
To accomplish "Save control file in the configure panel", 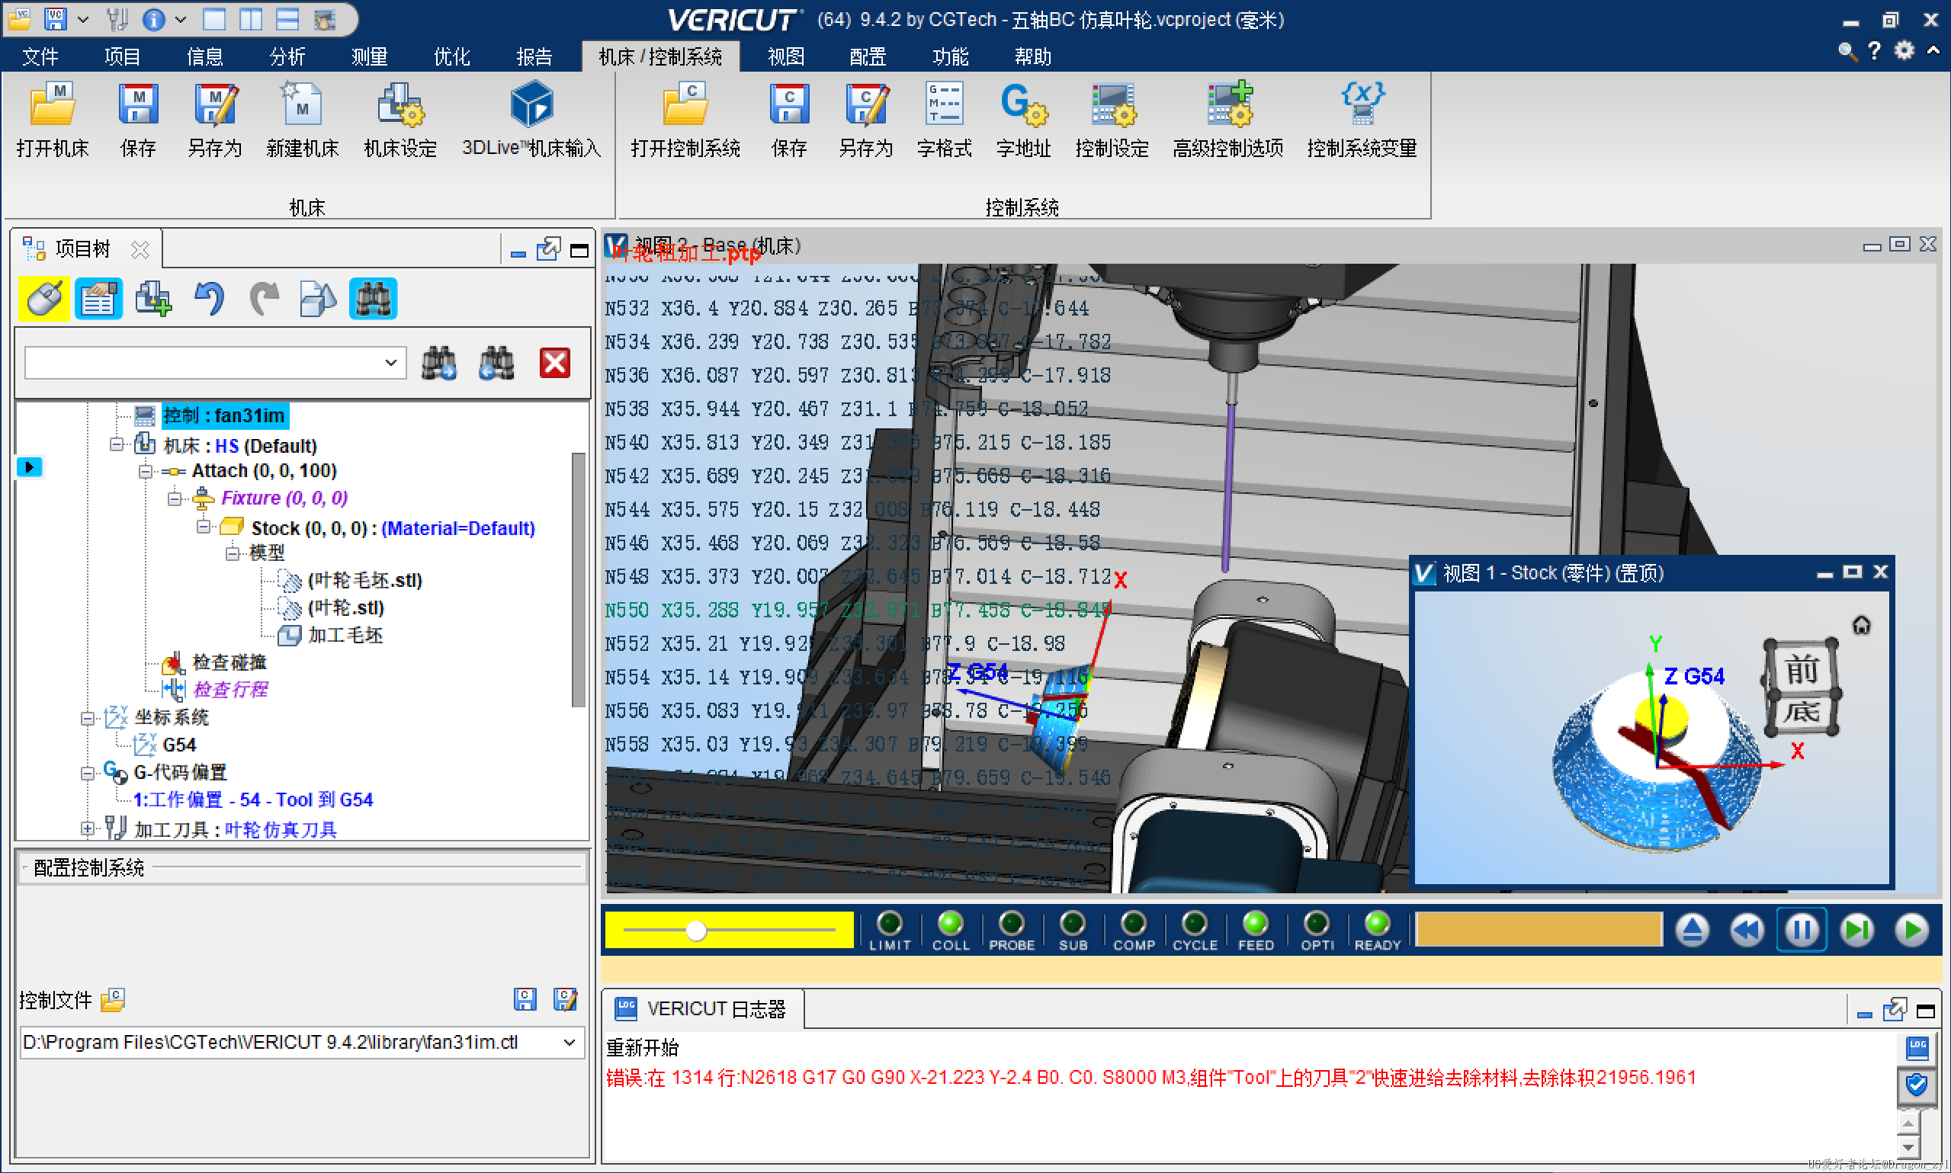I will 525,1000.
